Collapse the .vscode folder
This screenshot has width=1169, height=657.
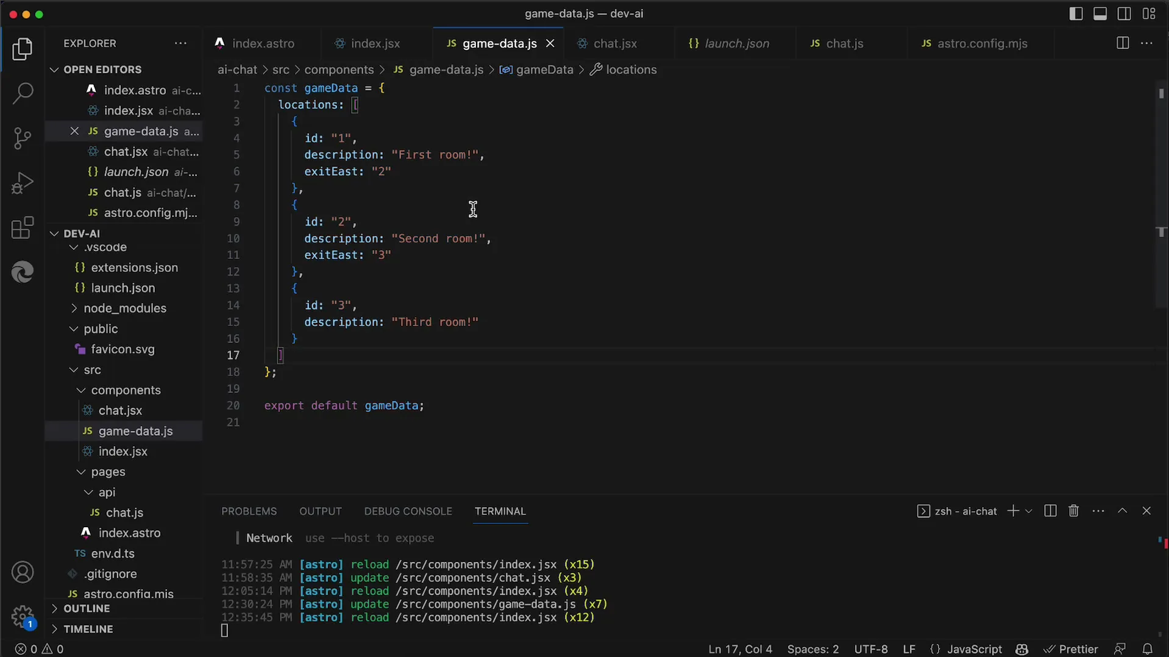(x=105, y=247)
